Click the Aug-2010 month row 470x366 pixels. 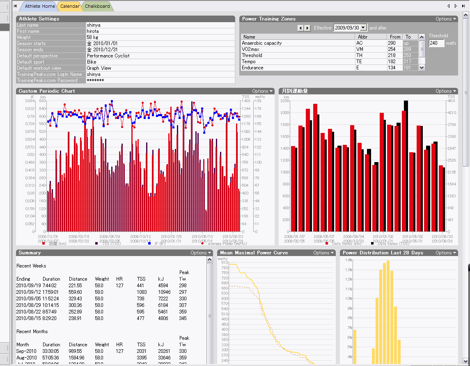coord(102,358)
